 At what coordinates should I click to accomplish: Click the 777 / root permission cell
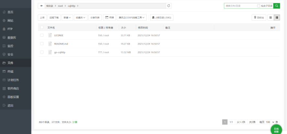pos(104,52)
